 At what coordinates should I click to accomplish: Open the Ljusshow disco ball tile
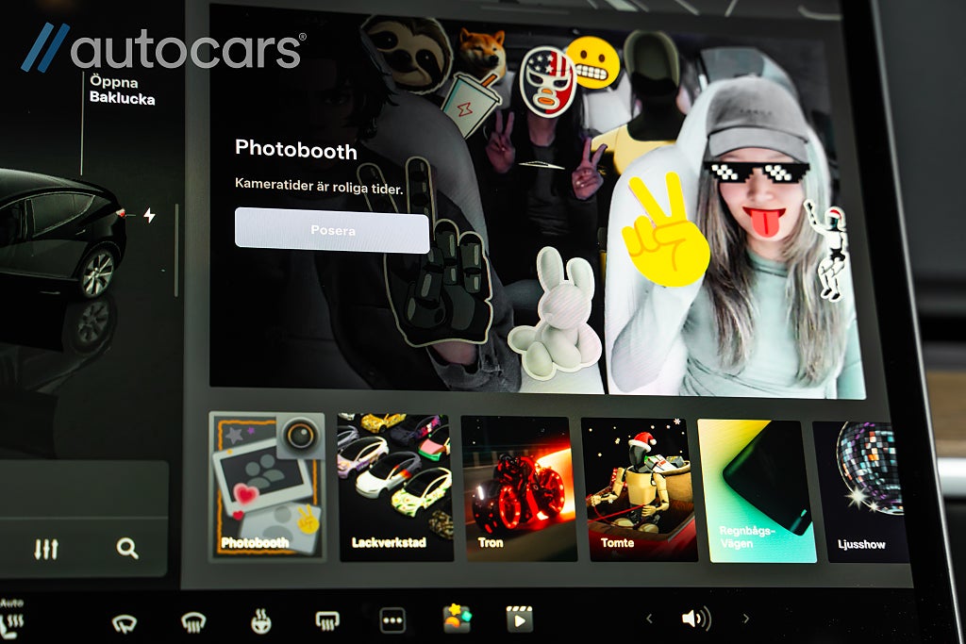tap(860, 492)
